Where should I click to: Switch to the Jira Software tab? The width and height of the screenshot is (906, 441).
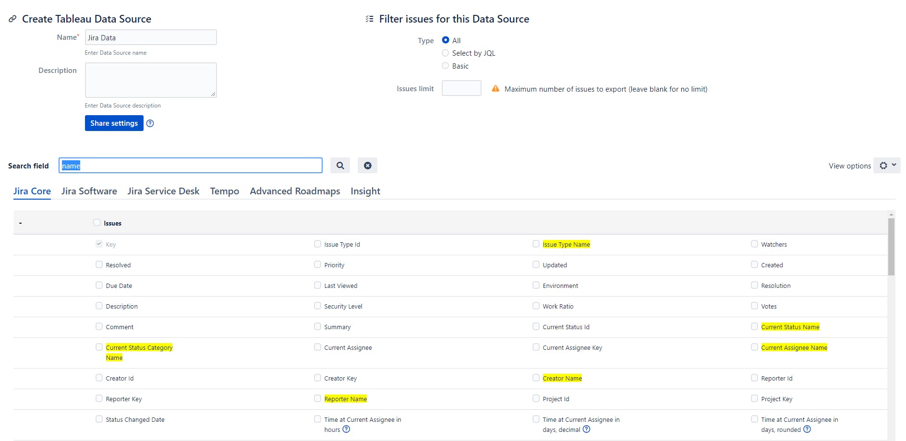(89, 191)
